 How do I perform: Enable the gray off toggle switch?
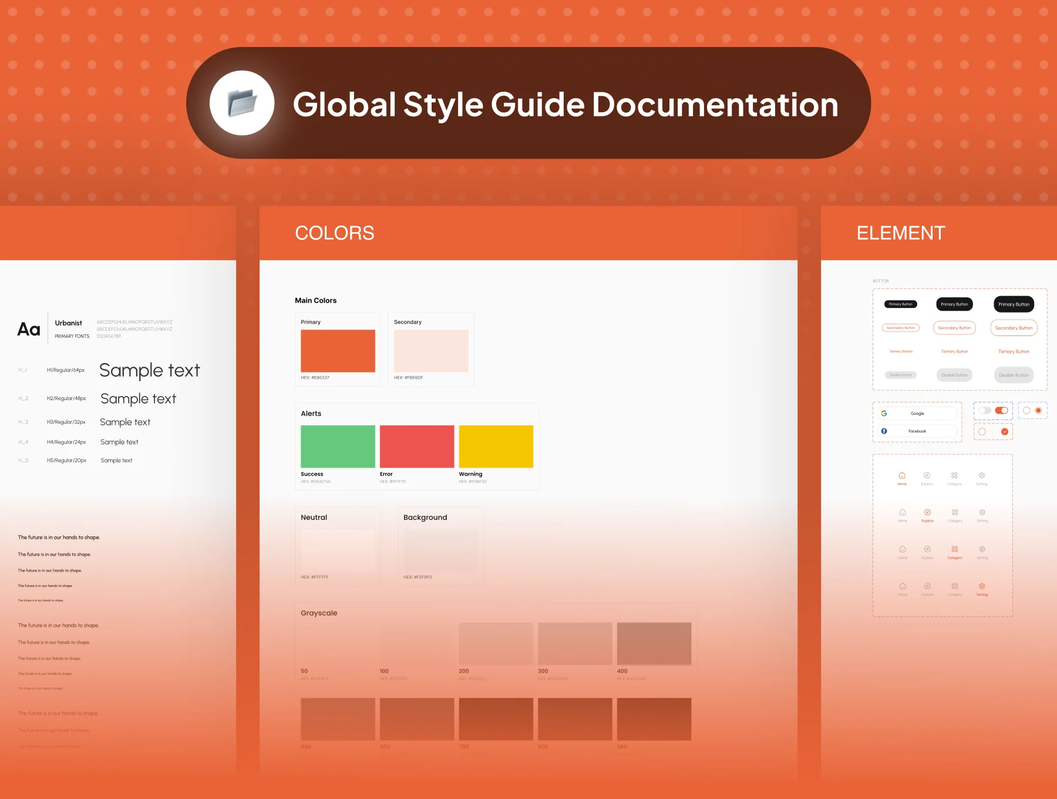tap(985, 411)
